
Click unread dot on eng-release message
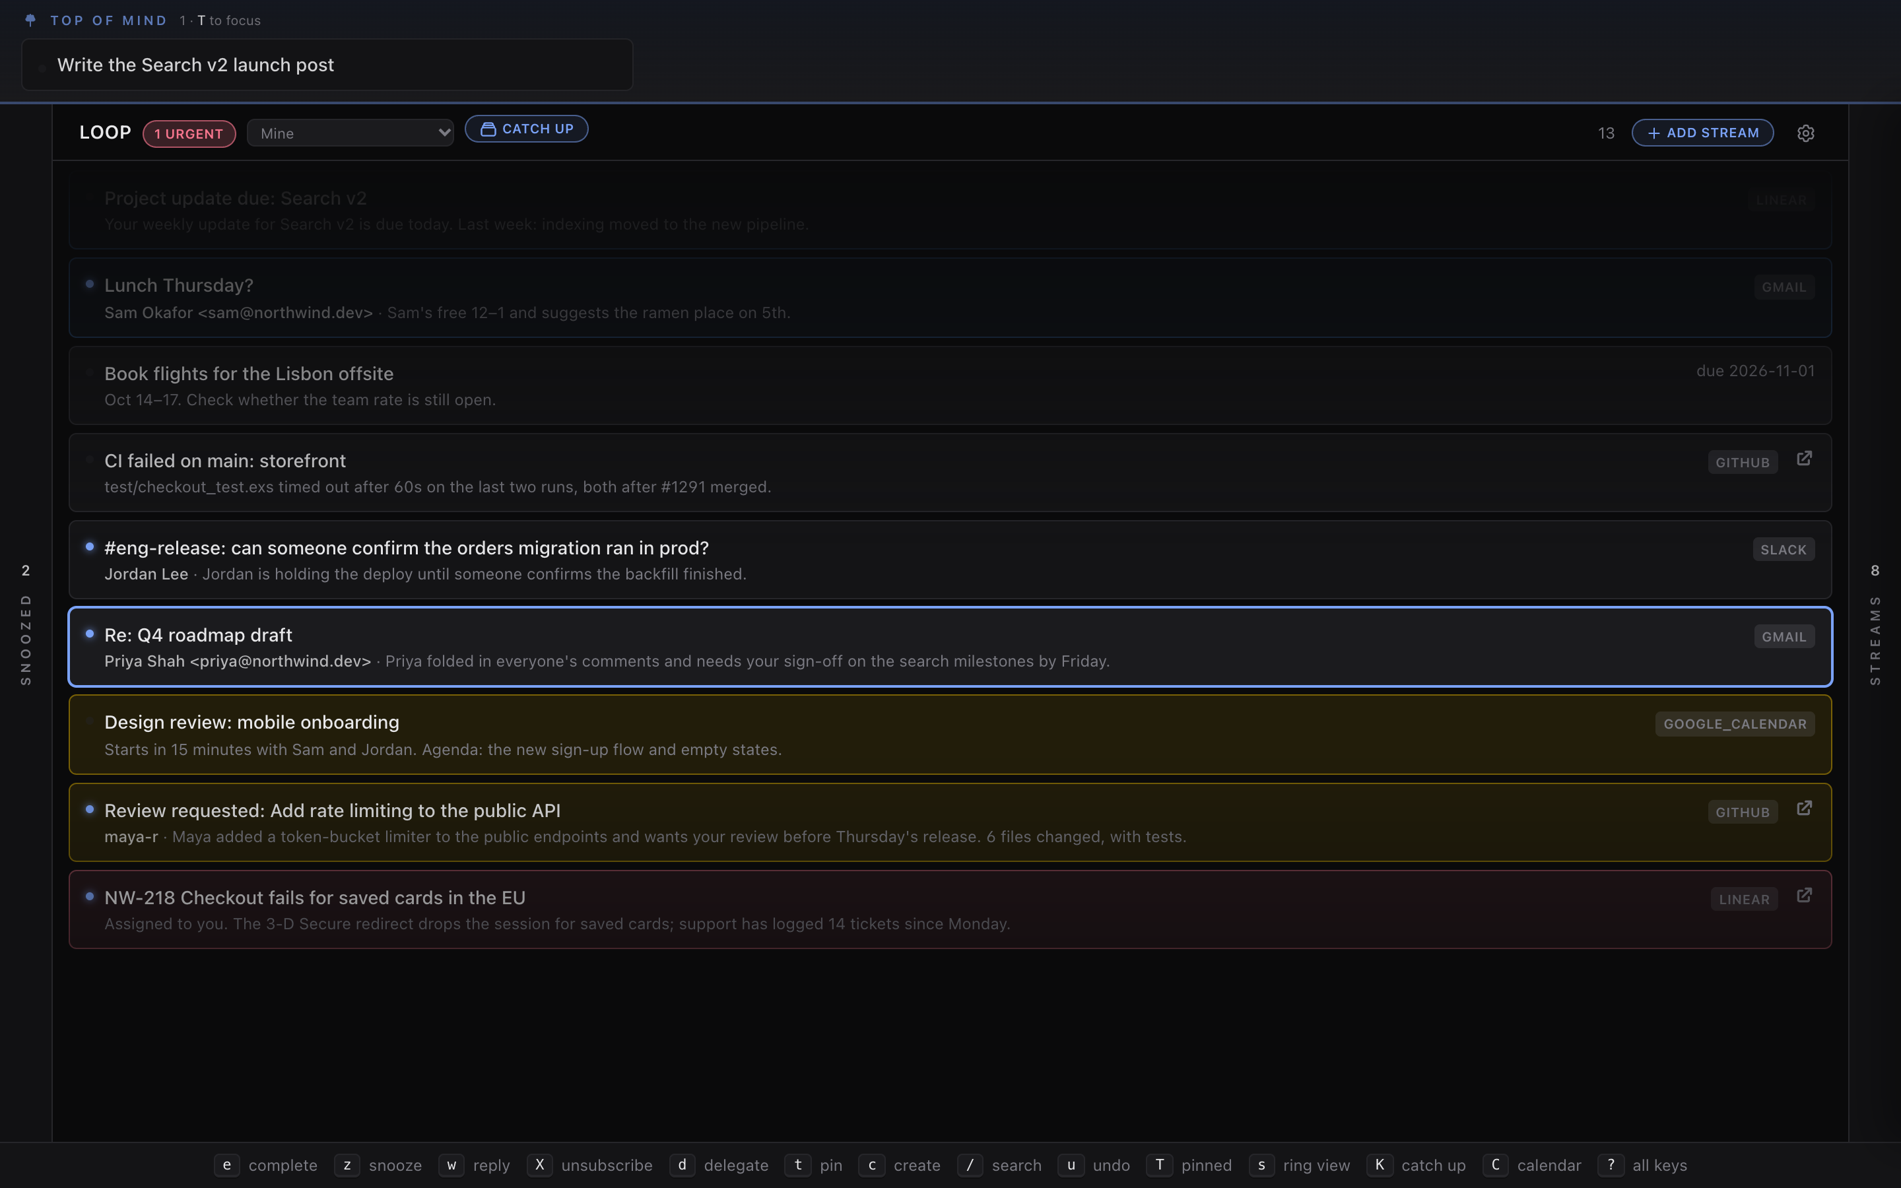click(x=90, y=546)
